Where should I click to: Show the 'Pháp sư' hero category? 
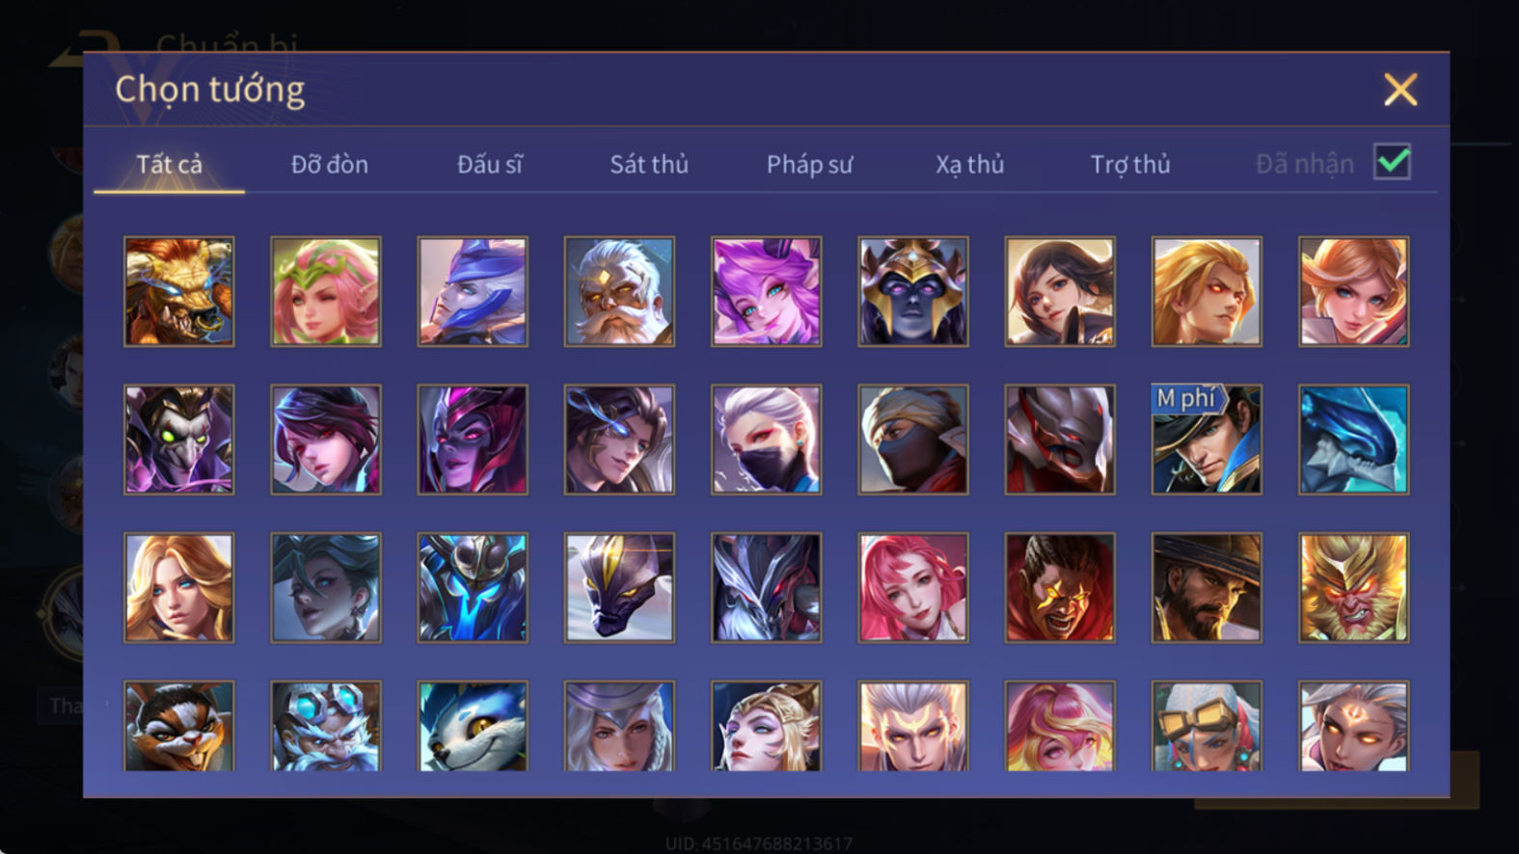click(x=809, y=165)
